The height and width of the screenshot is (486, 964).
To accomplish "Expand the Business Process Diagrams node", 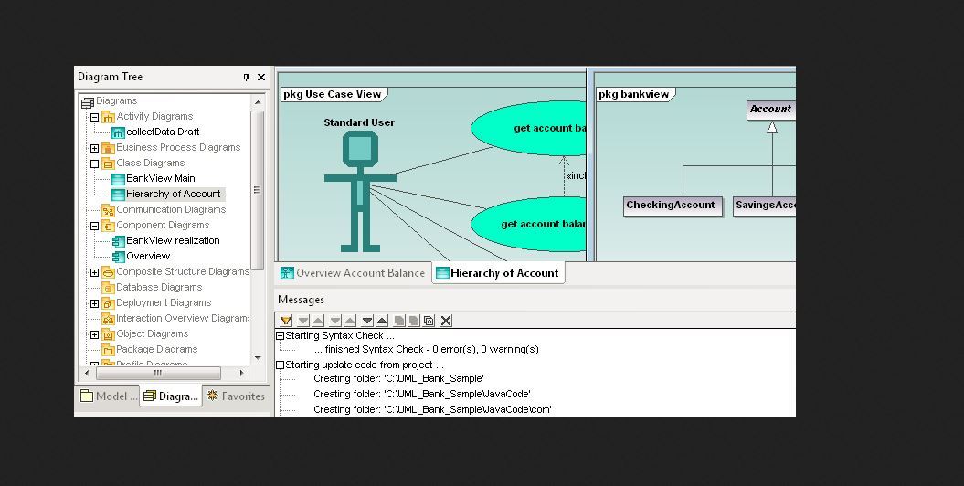I will (94, 148).
